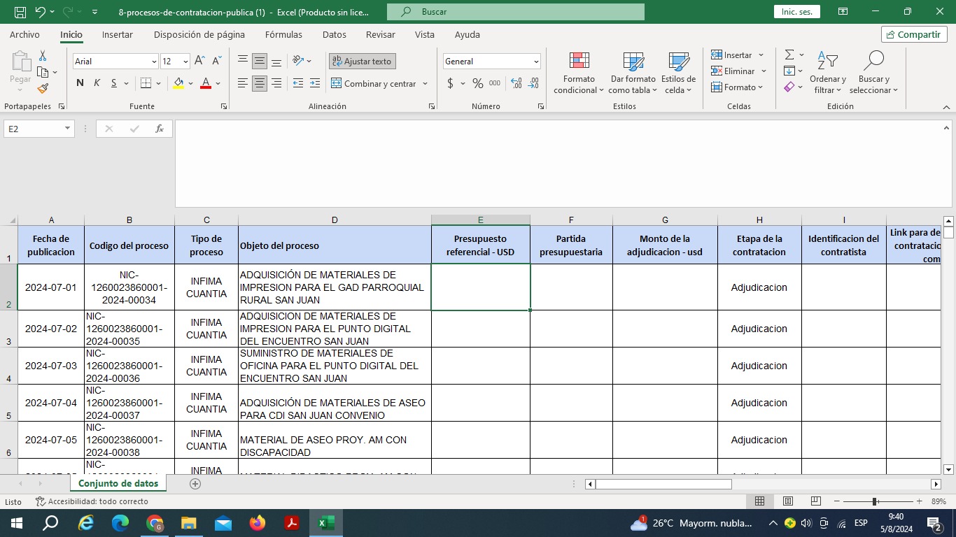The image size is (956, 537).
Task: Expand the Name Box dropdown arrow
Action: tap(68, 129)
